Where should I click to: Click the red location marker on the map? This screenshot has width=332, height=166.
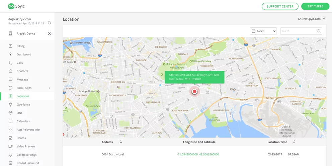point(194,92)
